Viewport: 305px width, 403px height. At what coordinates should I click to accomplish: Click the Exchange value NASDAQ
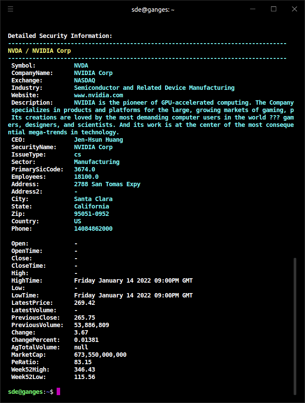coord(85,80)
